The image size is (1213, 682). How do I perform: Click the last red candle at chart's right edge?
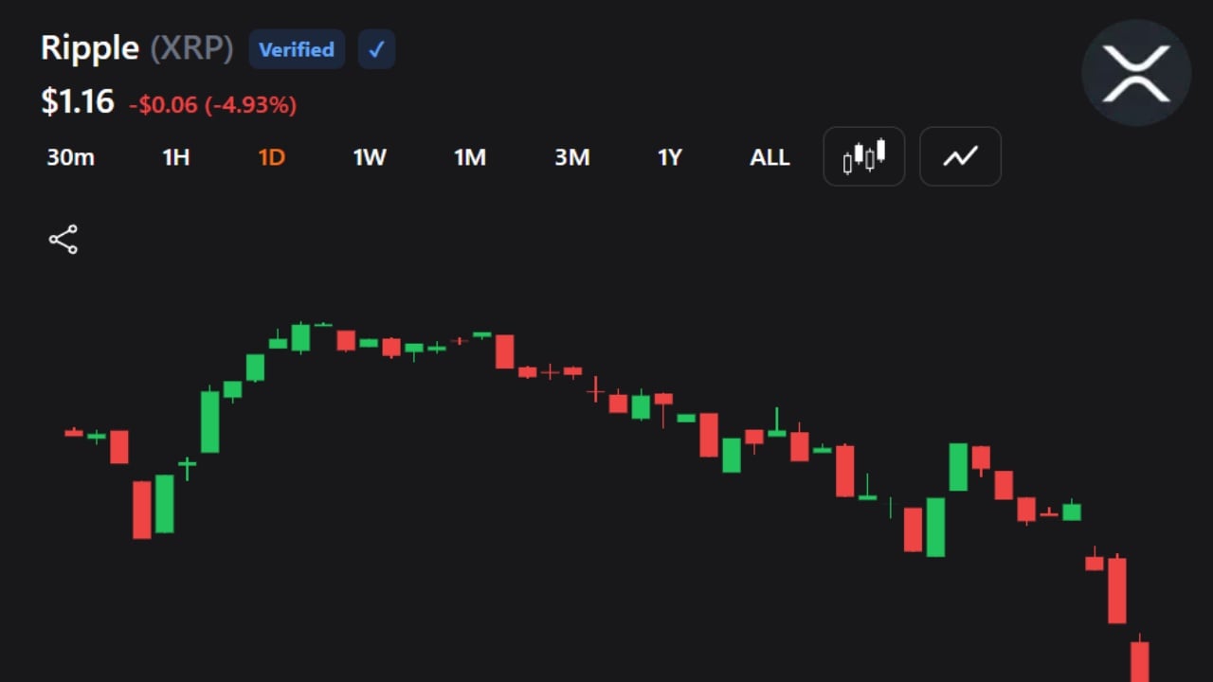(x=1140, y=660)
